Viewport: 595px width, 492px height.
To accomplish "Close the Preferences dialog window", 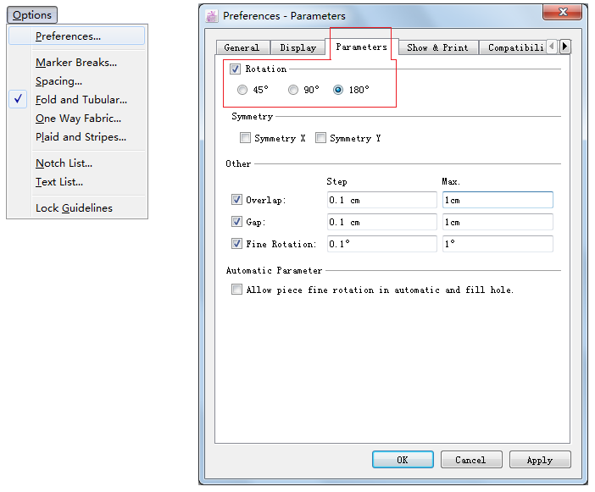I will [562, 13].
